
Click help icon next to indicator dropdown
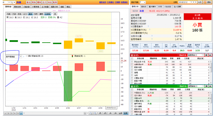24,57
